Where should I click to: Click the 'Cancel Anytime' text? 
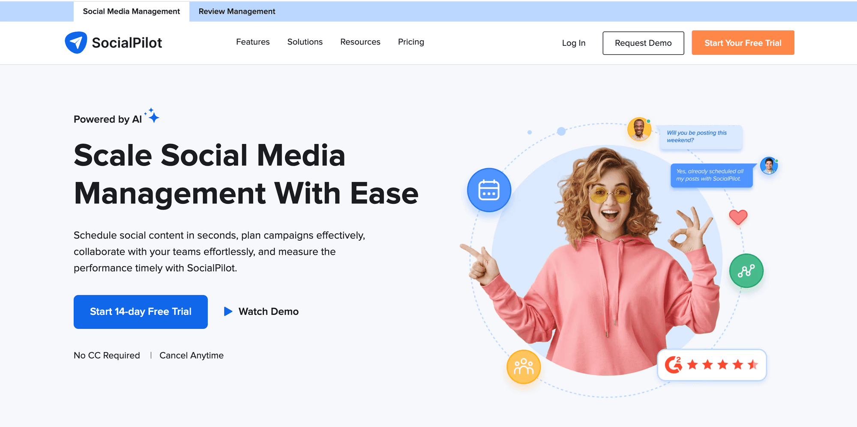[192, 355]
